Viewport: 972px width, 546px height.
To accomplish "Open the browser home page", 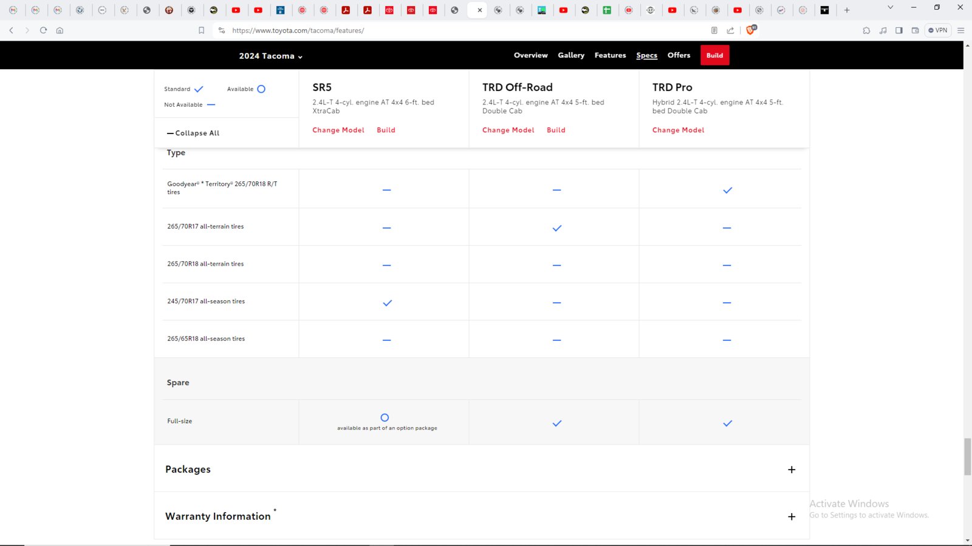I will pyautogui.click(x=60, y=30).
